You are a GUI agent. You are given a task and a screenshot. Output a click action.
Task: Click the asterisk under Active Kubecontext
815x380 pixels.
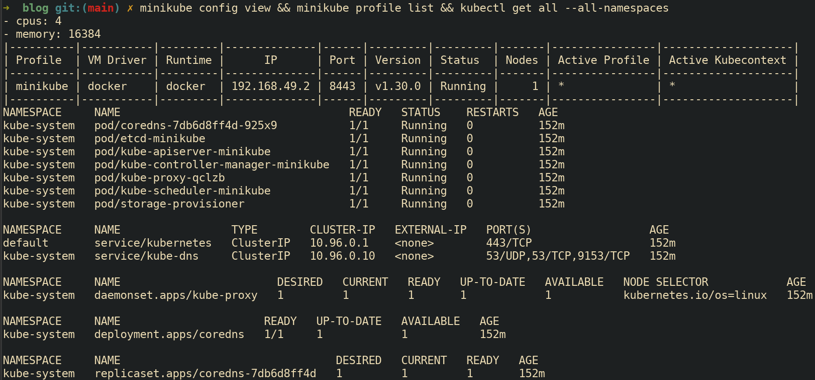pyautogui.click(x=672, y=85)
